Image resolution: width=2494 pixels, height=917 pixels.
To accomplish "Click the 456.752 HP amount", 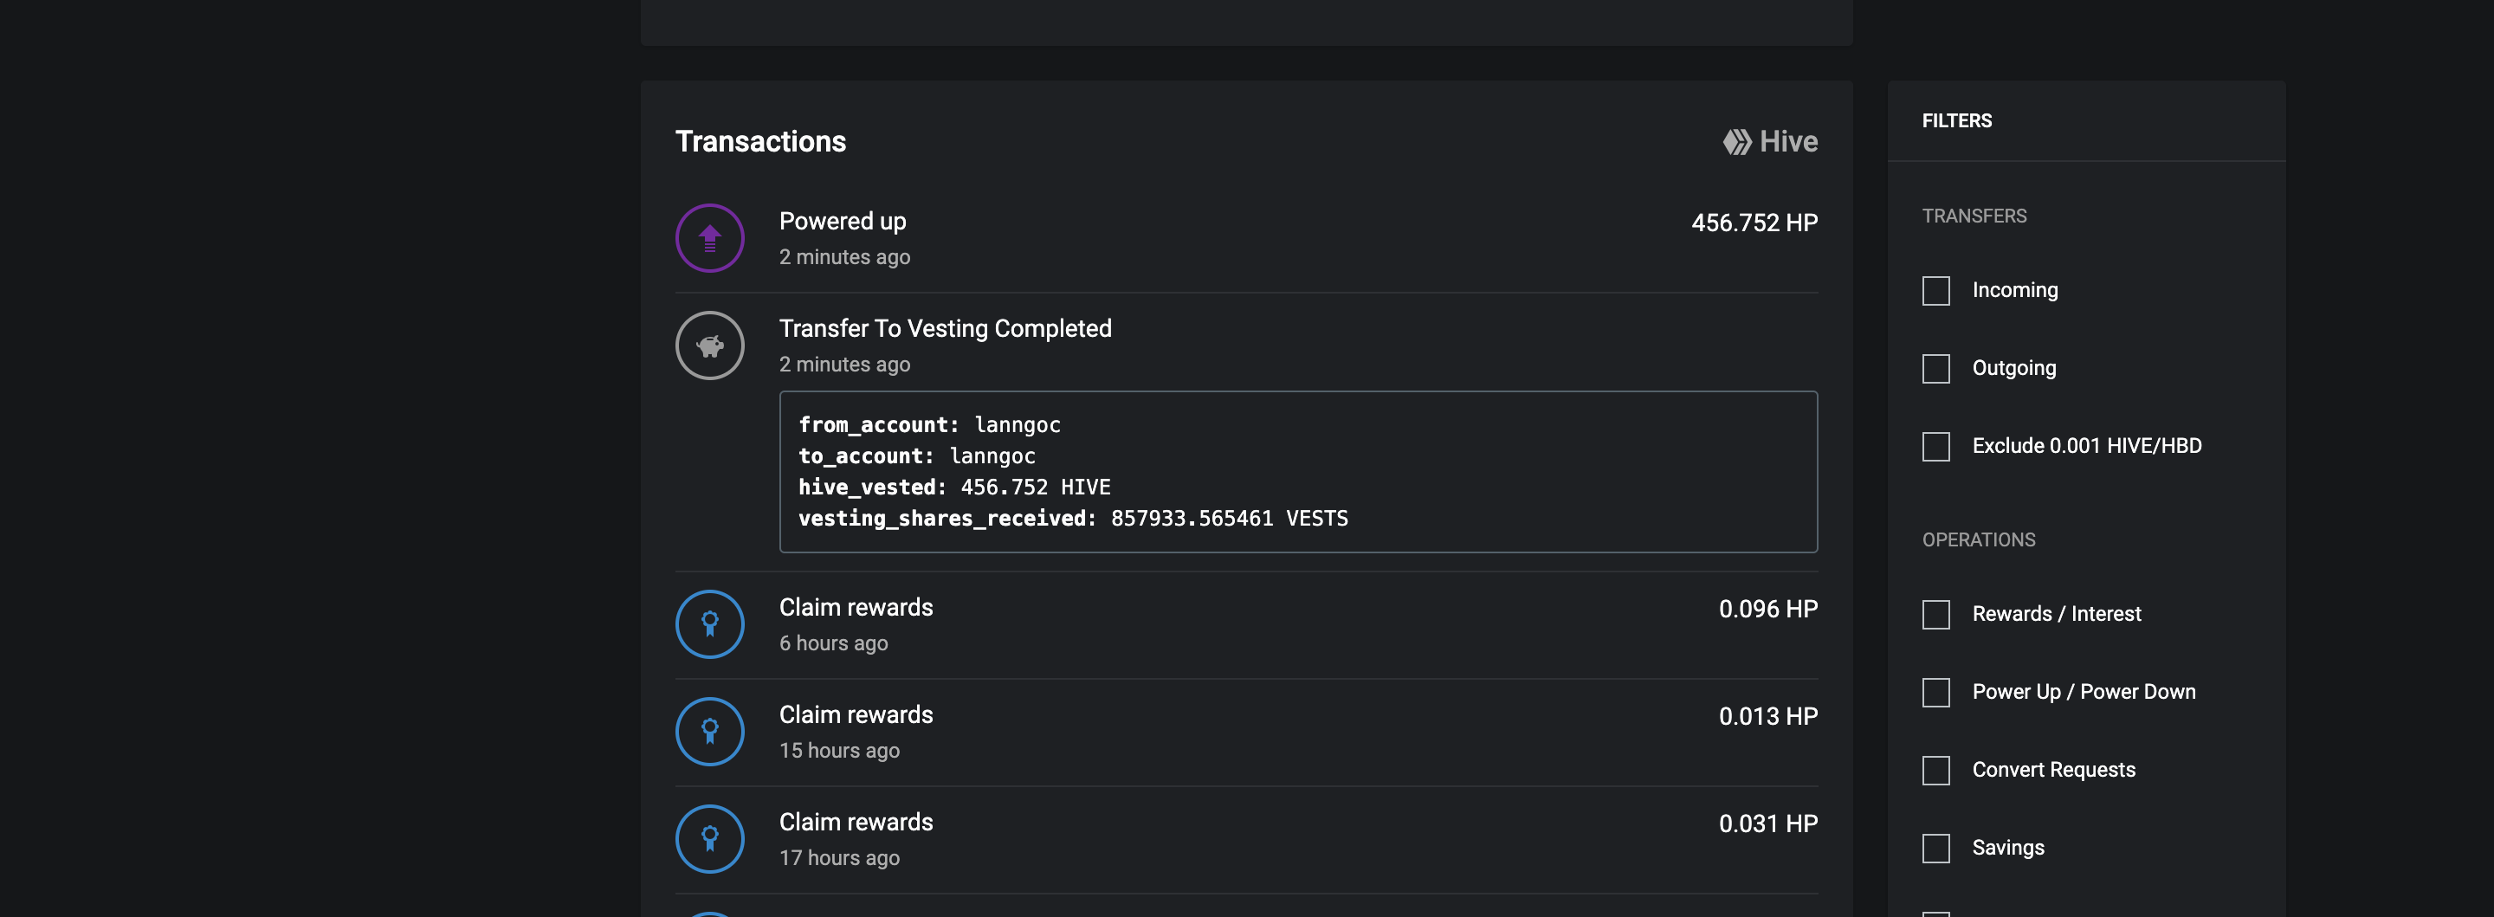I will coord(1754,223).
